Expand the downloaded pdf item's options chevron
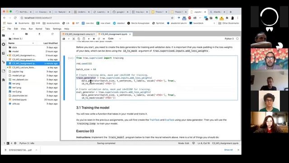289x163 pixels. [36, 150]
